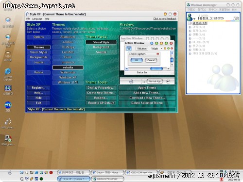This screenshot has height=182, width=243.
Task: Click the Windows Messenger title bar icon
Action: tap(189, 5)
